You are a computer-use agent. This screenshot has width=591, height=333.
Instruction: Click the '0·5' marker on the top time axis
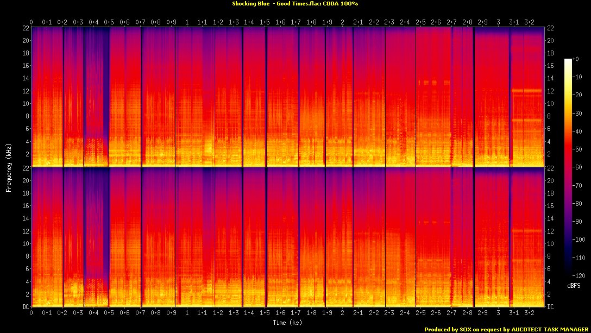click(109, 22)
